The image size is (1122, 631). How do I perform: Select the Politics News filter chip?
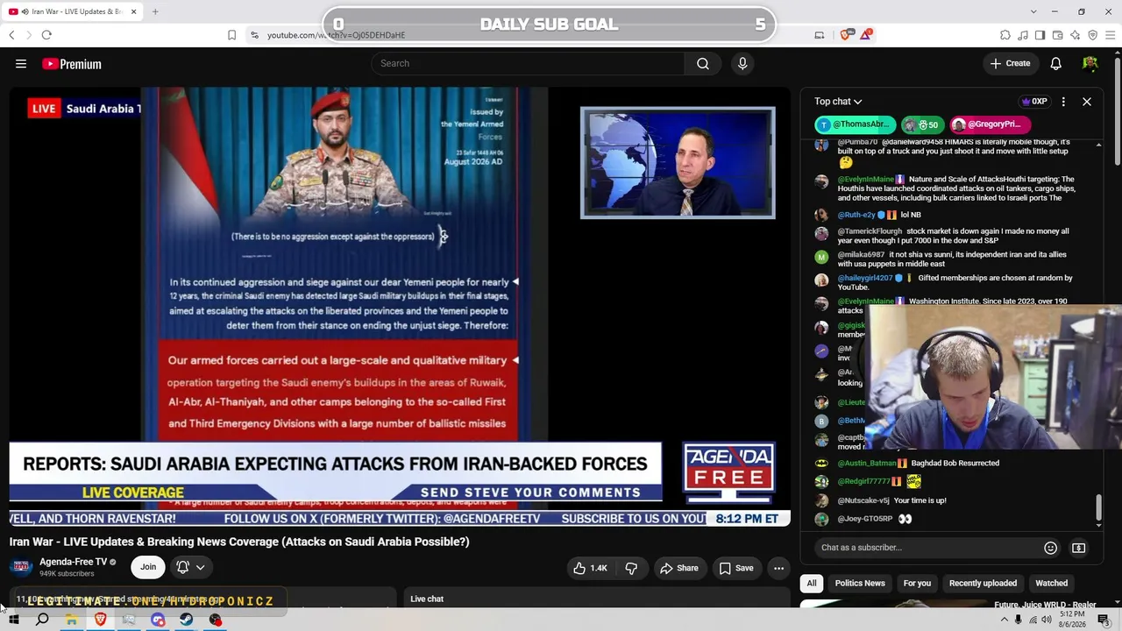click(860, 583)
